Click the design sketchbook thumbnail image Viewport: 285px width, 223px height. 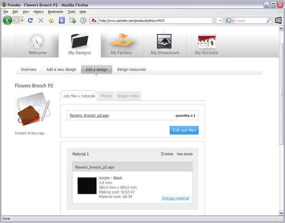click(33, 109)
